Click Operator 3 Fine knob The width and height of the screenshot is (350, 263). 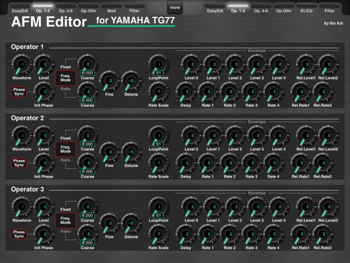click(x=109, y=223)
